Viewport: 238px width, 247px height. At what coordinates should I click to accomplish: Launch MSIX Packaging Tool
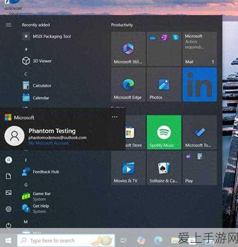coord(47,37)
